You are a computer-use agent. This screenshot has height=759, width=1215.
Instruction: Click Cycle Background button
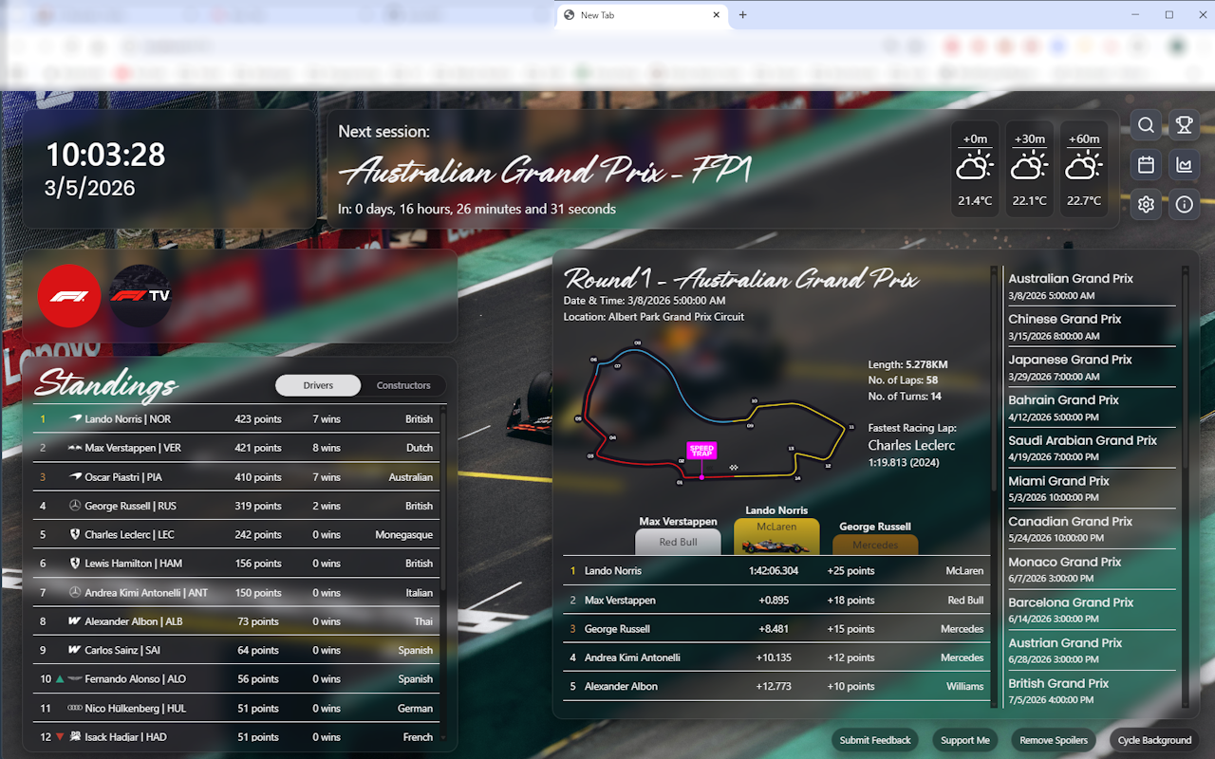(x=1154, y=740)
